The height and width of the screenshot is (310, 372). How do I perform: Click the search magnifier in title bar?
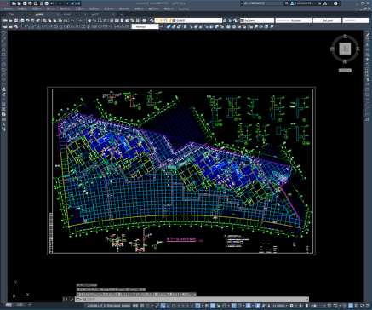coord(287,3)
